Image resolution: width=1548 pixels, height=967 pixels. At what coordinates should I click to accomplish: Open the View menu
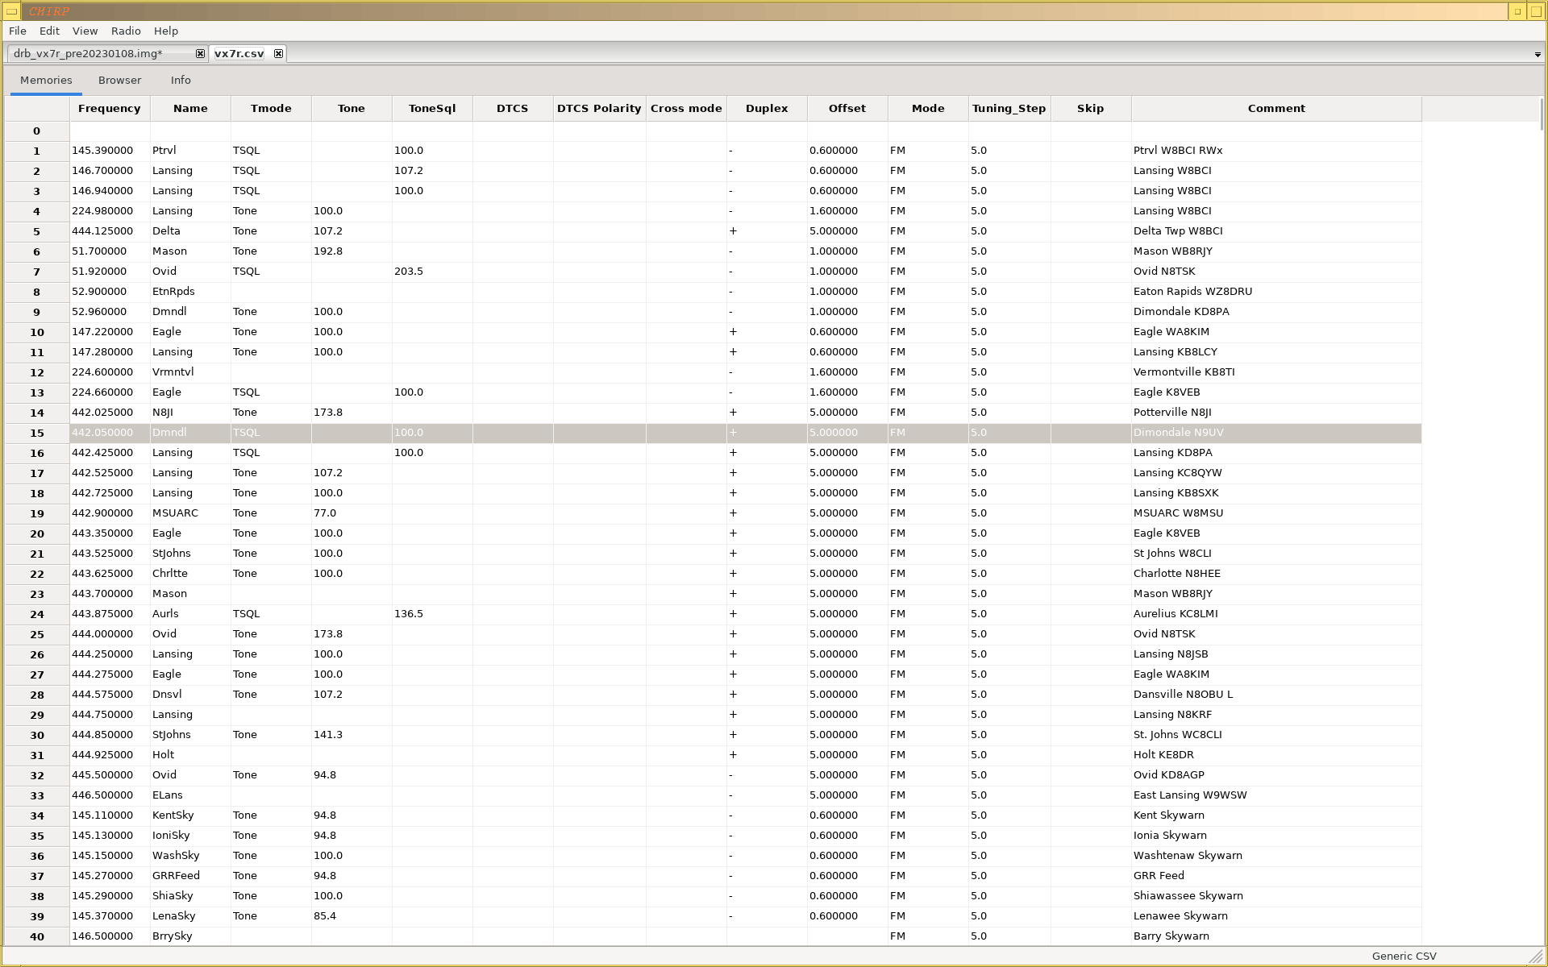tap(85, 31)
